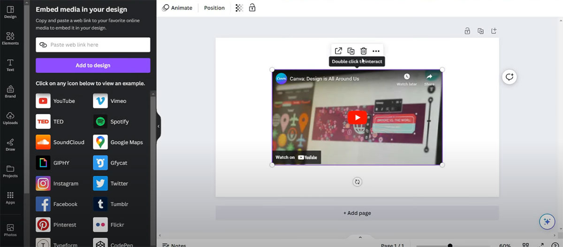View the Vimeo embed example
The height and width of the screenshot is (247, 563).
[110, 101]
